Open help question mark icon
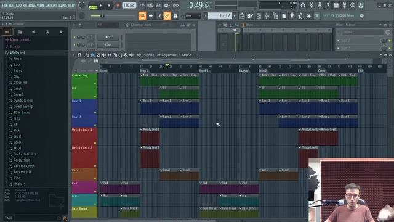The width and height of the screenshot is (394, 222). pyautogui.click(x=328, y=6)
